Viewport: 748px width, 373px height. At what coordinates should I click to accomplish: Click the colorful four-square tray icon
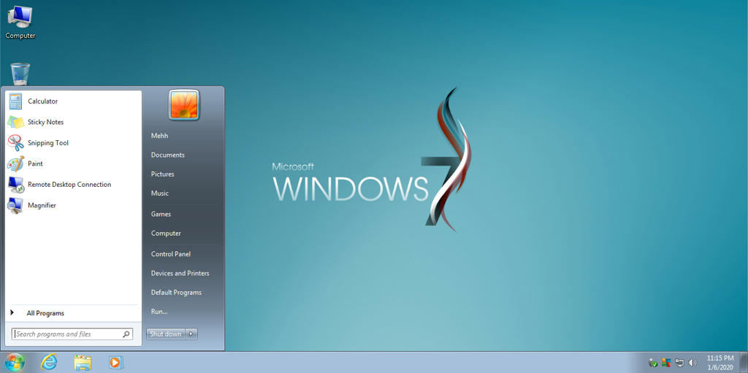point(666,363)
